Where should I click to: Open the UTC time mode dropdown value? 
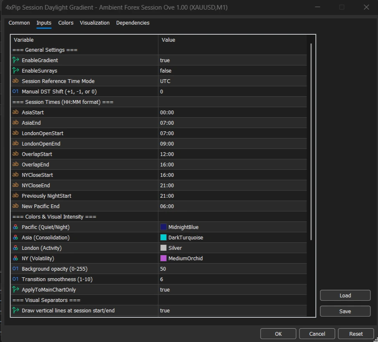click(165, 81)
